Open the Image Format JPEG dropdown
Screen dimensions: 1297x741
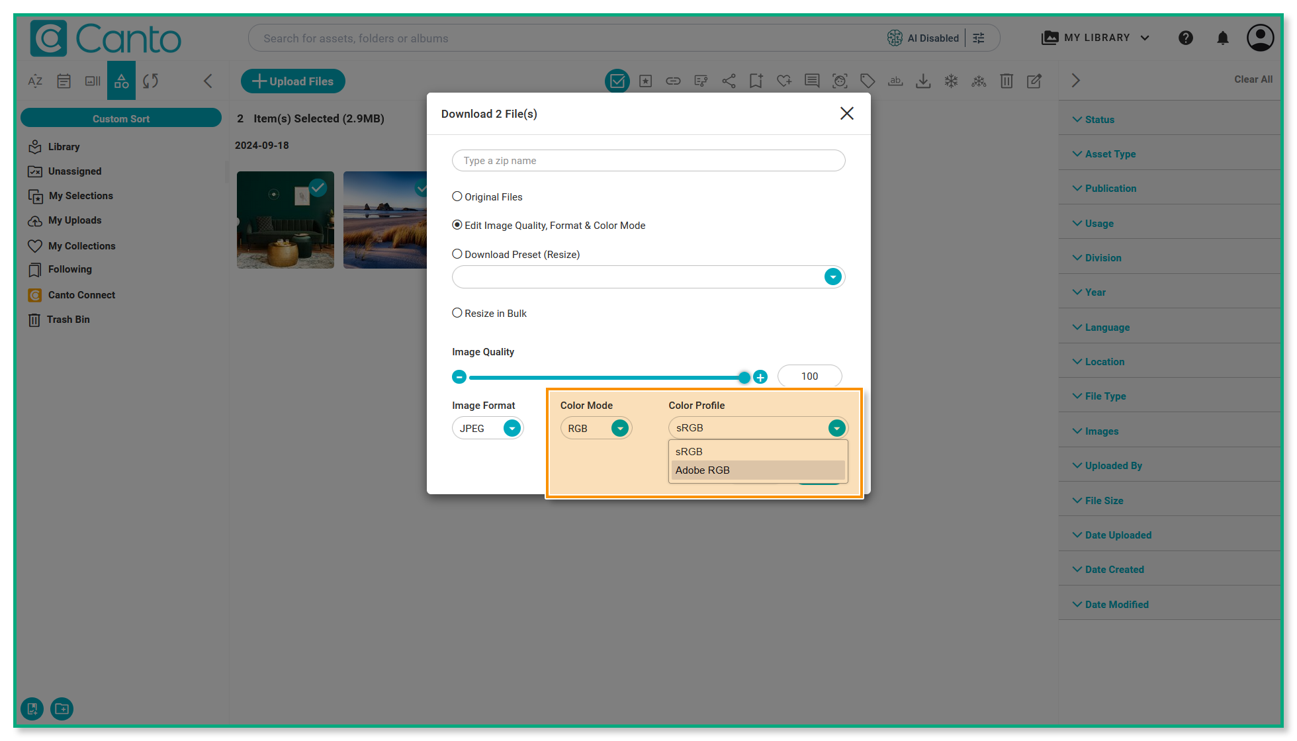coord(512,428)
